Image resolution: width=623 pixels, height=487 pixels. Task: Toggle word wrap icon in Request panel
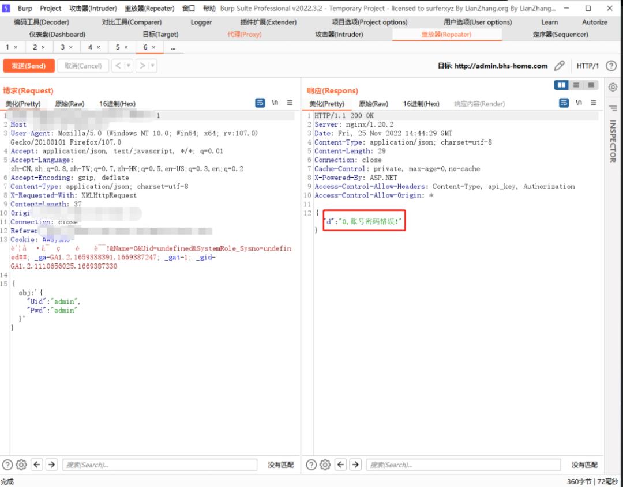coord(260,103)
